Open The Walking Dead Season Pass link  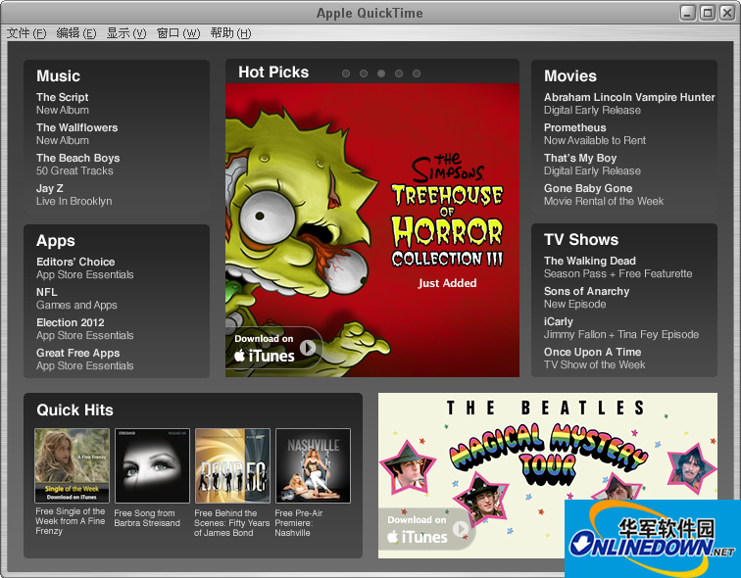[617, 267]
